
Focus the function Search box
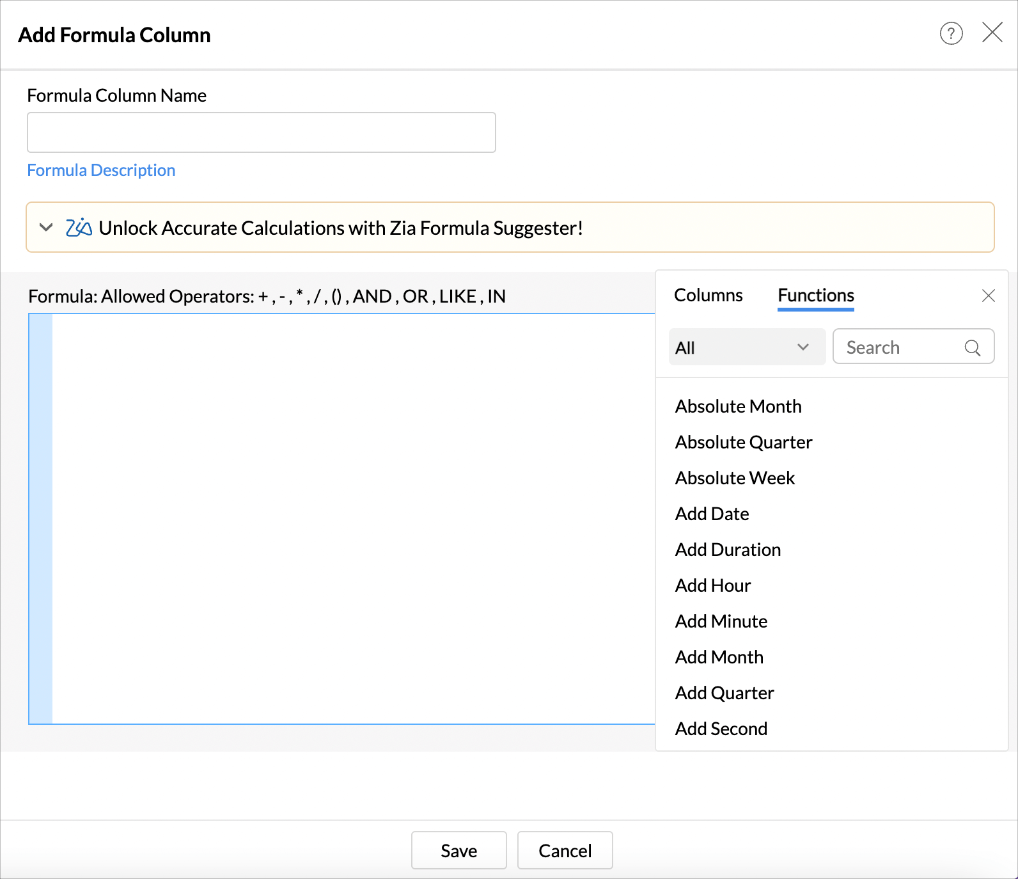902,347
